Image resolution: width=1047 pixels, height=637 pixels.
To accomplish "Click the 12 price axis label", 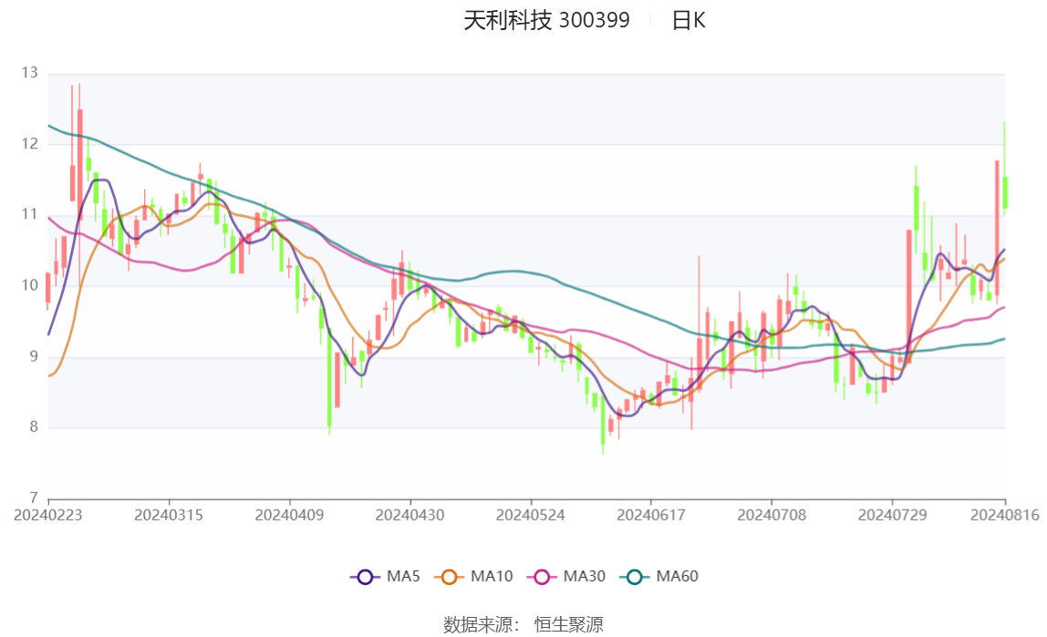I will (x=29, y=143).
